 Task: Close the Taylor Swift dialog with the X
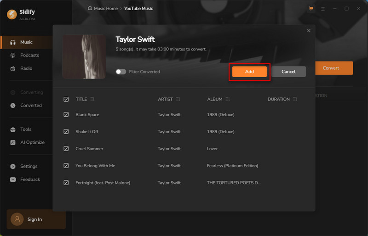click(x=309, y=30)
